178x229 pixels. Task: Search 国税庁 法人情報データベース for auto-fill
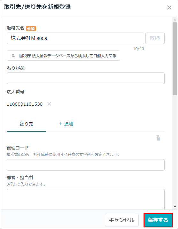click(63, 56)
